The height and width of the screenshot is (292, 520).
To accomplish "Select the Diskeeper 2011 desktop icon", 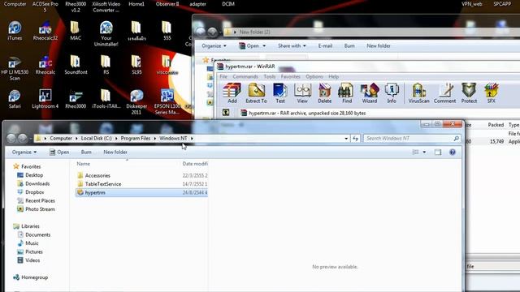I will point(136,102).
